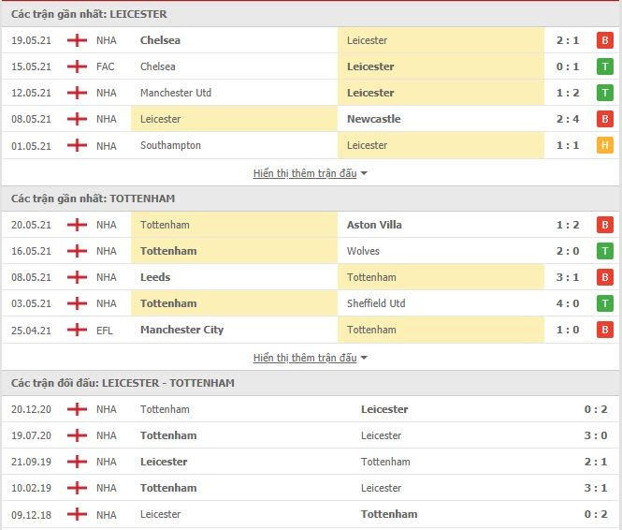
Task: Click the red B badge for Chelsea 2:1 Leicester
Action: [x=605, y=40]
